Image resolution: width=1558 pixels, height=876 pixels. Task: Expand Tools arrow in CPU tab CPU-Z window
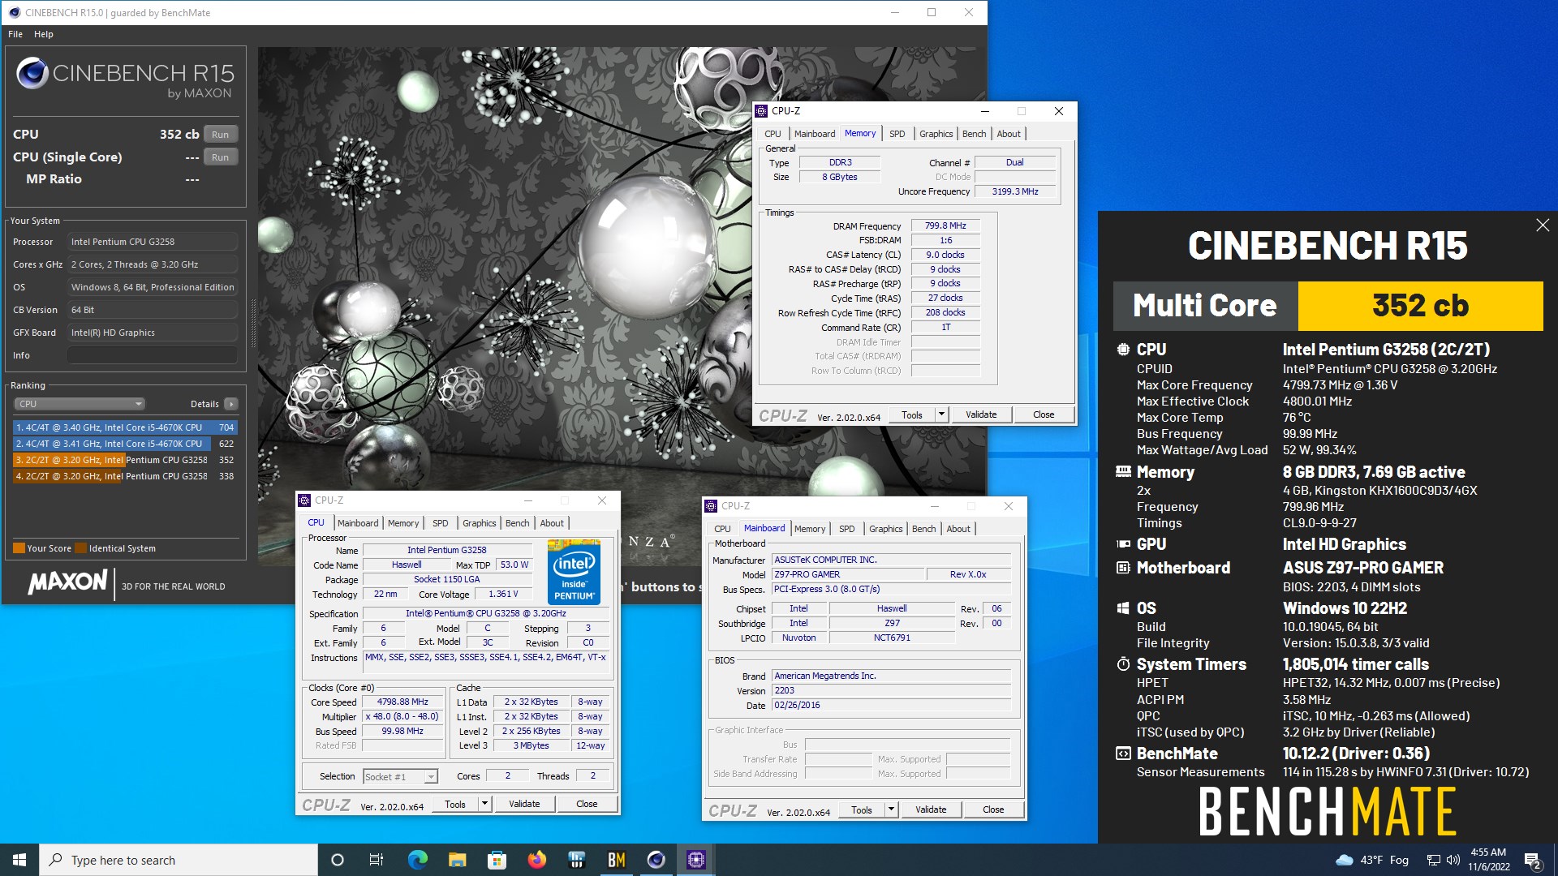coord(484,804)
